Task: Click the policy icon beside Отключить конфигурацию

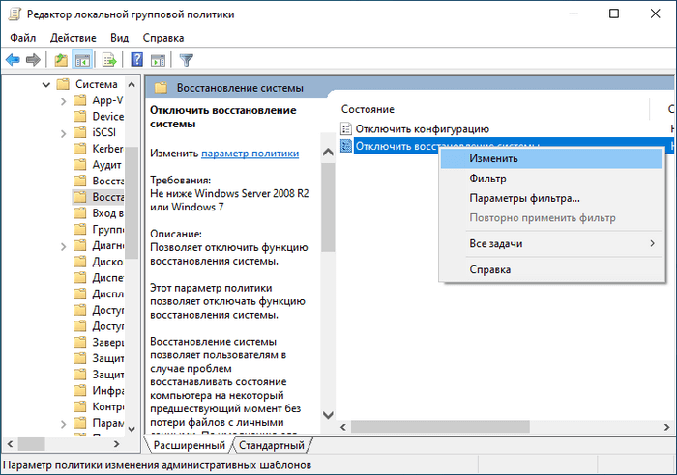Action: tap(346, 128)
